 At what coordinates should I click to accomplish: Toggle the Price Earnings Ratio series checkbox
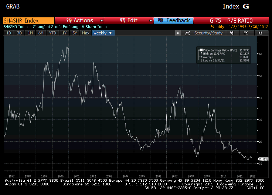click(x=201, y=50)
